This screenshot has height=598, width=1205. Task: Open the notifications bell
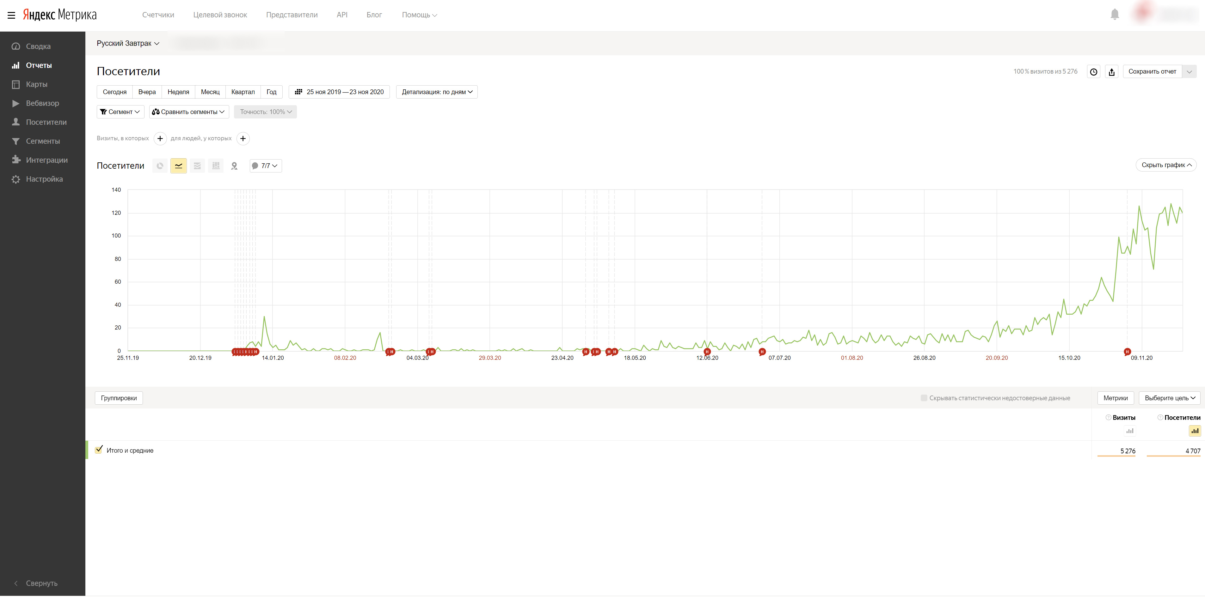pyautogui.click(x=1115, y=15)
